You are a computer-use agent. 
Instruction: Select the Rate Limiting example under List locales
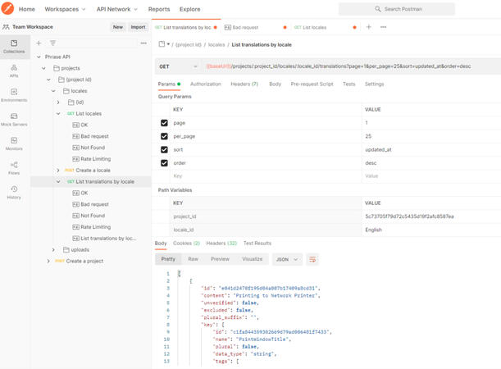point(95,159)
